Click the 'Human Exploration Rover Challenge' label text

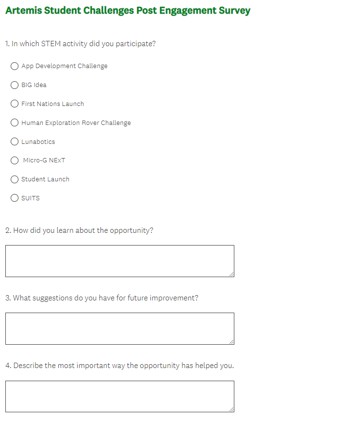pyautogui.click(x=76, y=123)
